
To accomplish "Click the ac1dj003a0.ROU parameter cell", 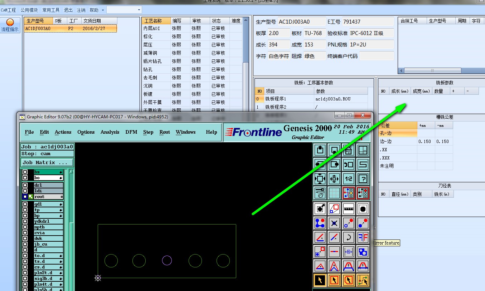I will (x=341, y=99).
